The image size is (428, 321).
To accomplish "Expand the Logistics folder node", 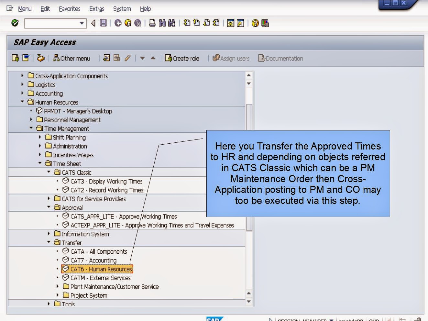I will (x=22, y=84).
